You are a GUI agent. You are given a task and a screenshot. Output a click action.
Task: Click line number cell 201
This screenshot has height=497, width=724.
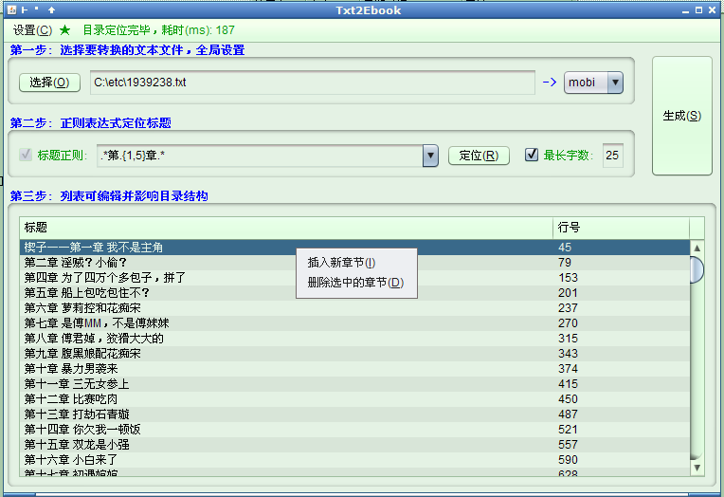[x=621, y=293]
